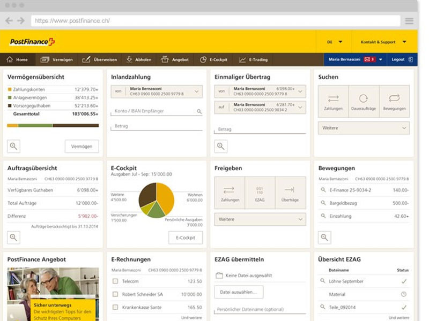Open the E-Cockpit navigation menu
The image size is (429, 321).
[213, 59]
